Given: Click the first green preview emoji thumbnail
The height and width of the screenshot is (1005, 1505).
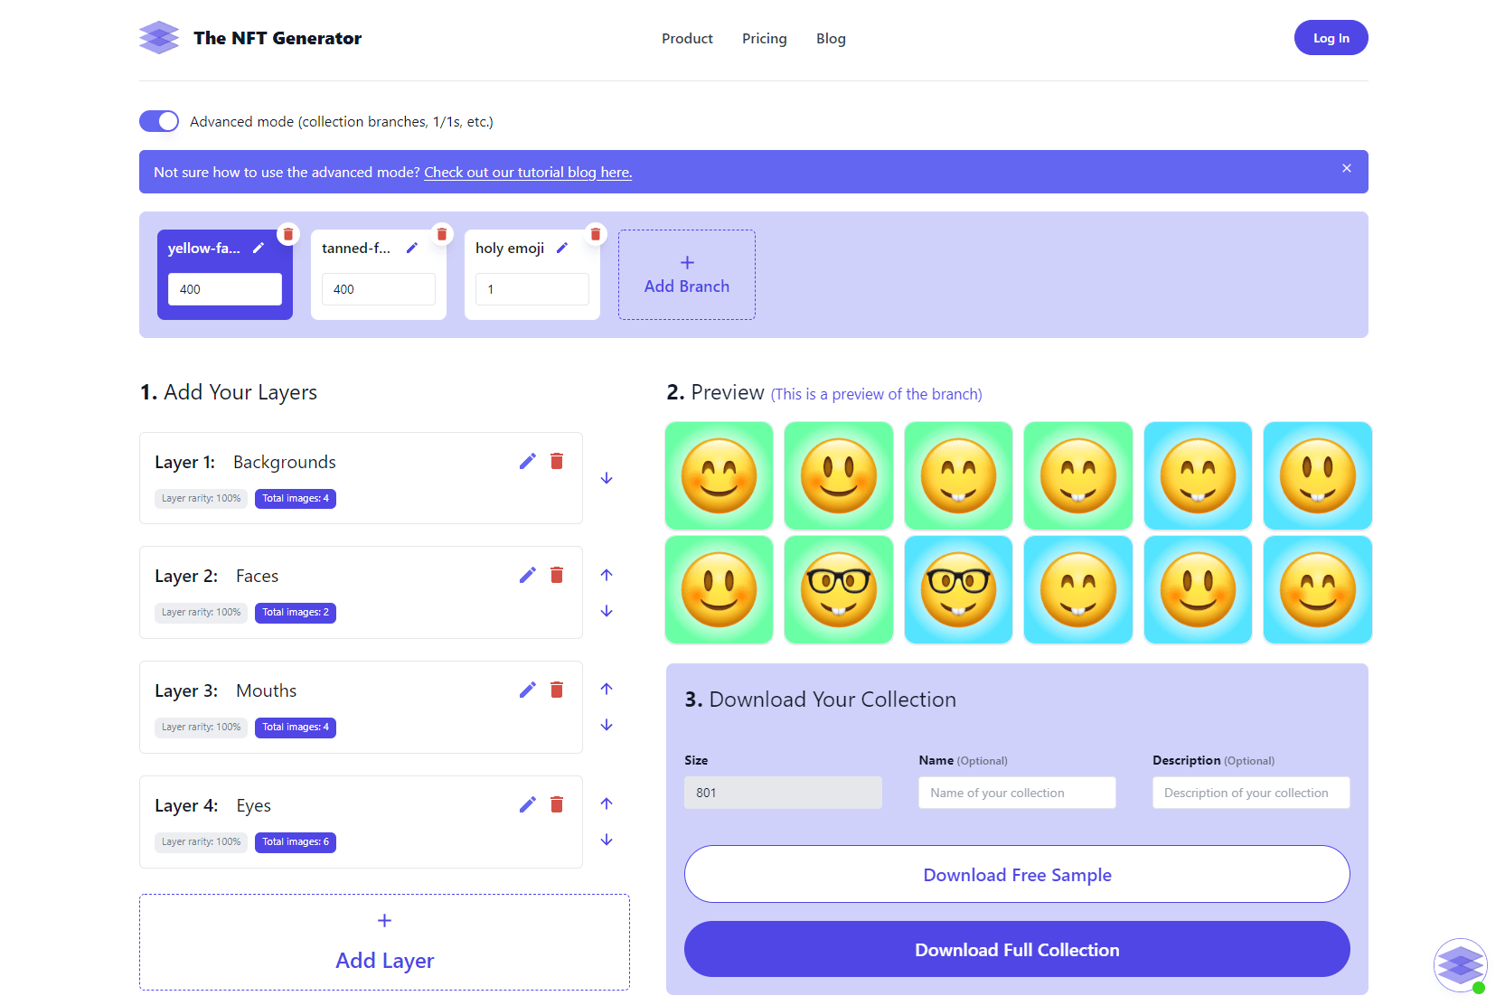Looking at the screenshot, I should tap(720, 475).
